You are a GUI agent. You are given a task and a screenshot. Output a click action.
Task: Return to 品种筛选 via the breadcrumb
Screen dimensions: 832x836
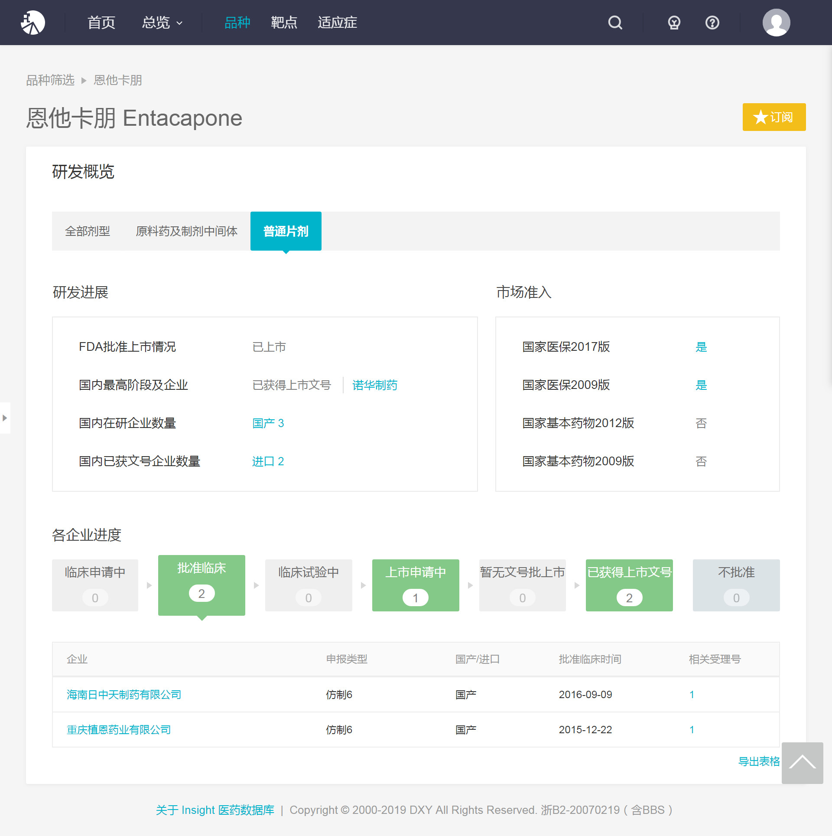tap(50, 80)
